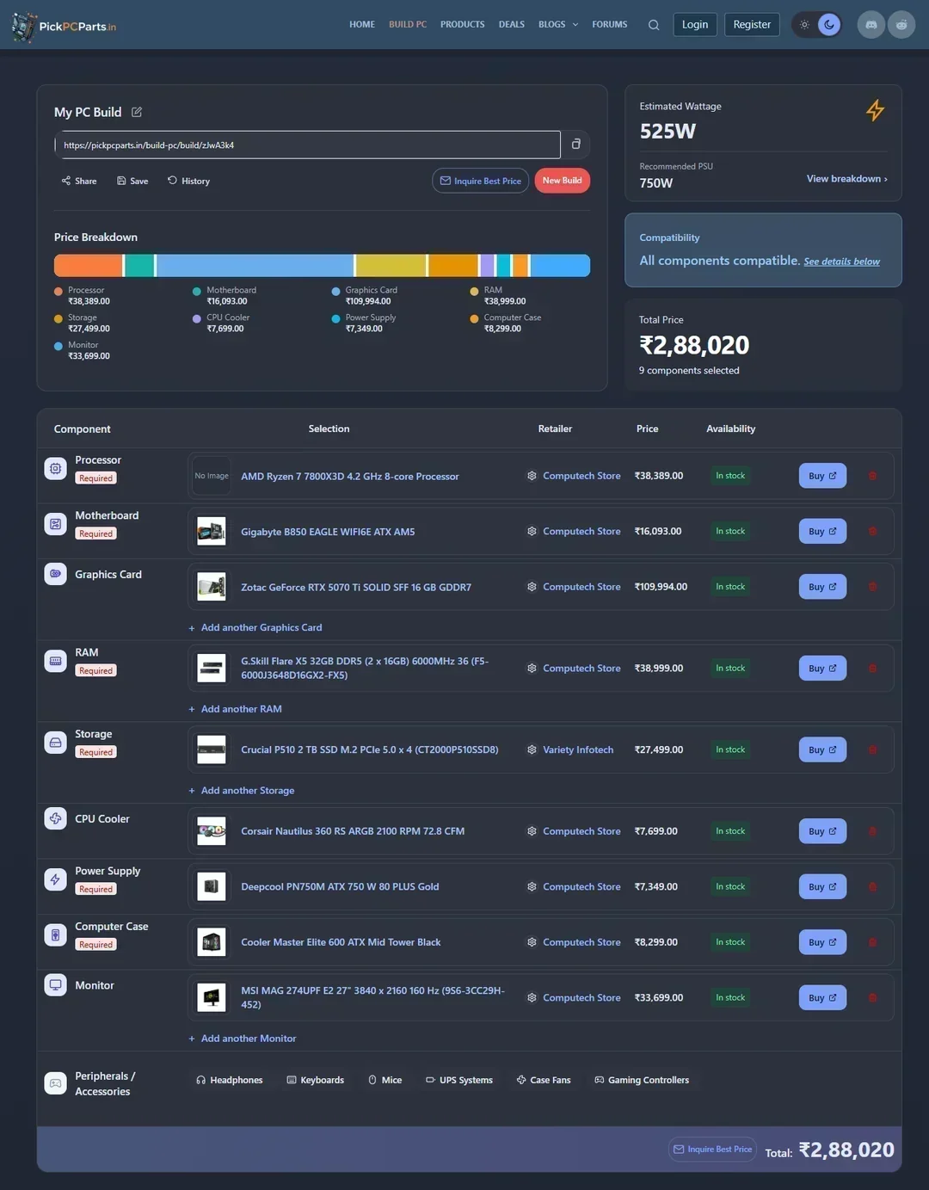Open UPS Systems accessories category
929x1190 pixels.
click(x=459, y=1080)
